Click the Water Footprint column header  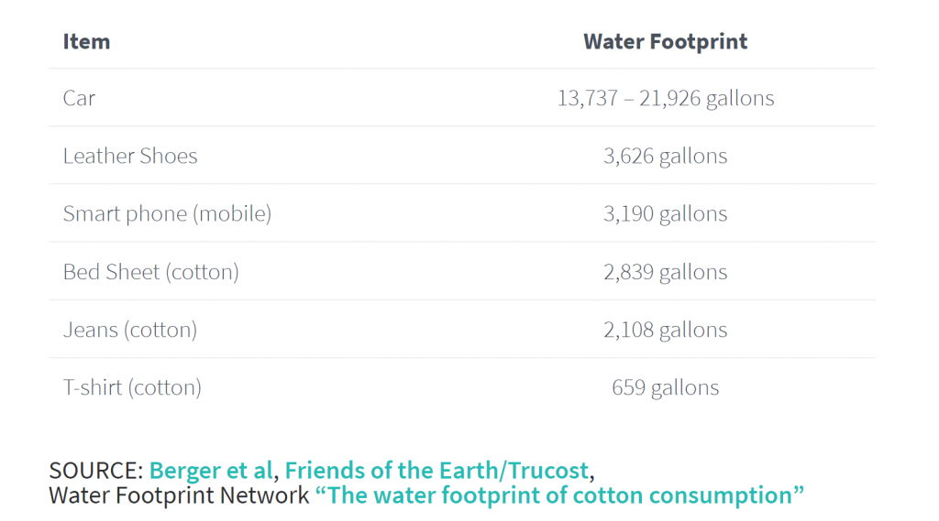coord(666,42)
